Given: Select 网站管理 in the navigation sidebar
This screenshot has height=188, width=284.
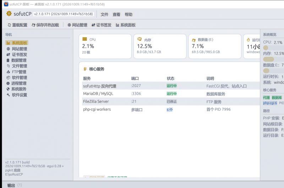Looking at the screenshot, I should pyautogui.click(x=17, y=49).
